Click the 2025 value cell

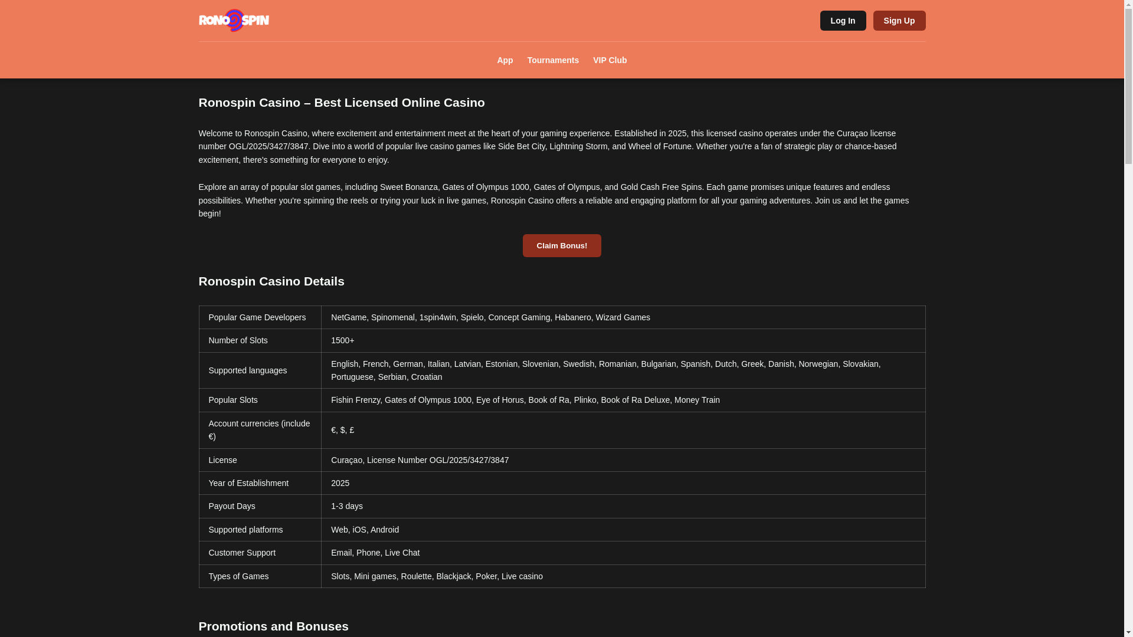click(x=623, y=483)
